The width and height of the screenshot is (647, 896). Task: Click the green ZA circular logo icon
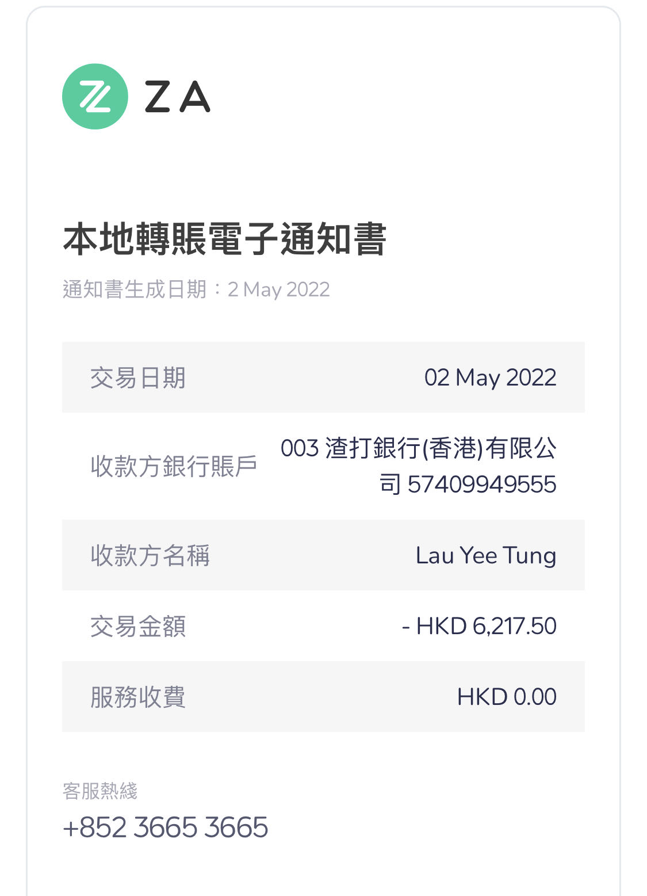[x=95, y=96]
